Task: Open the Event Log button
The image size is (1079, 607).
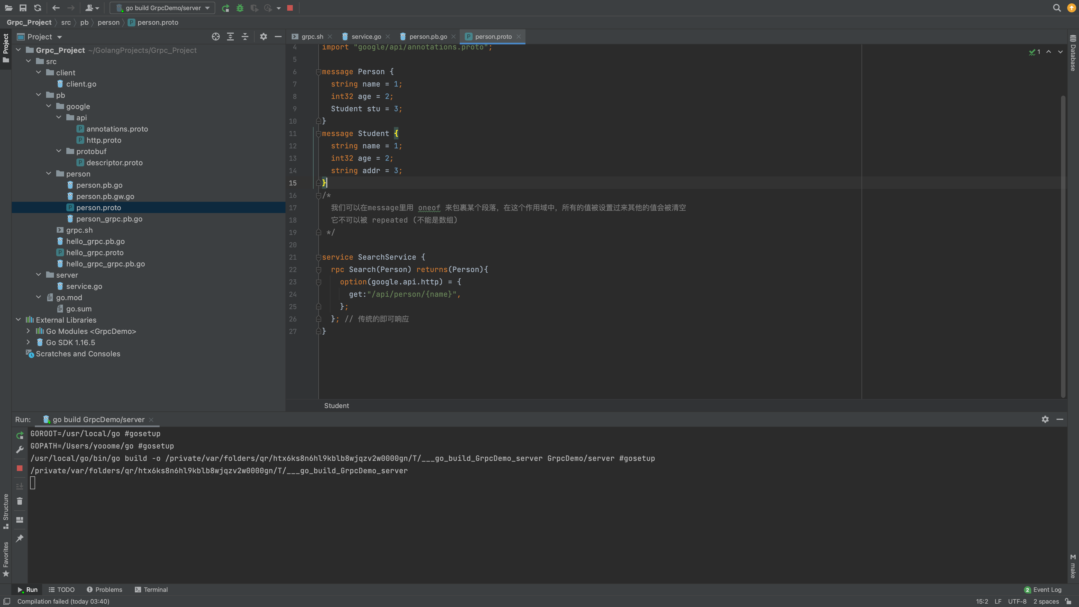Action: [x=1043, y=589]
